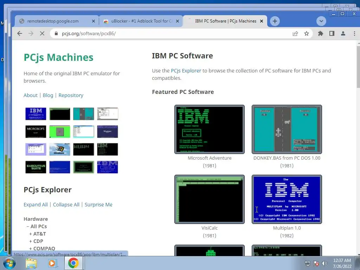Toggle Chrome side panel icon
Screen dimensions: 360x270
[x=332, y=33]
